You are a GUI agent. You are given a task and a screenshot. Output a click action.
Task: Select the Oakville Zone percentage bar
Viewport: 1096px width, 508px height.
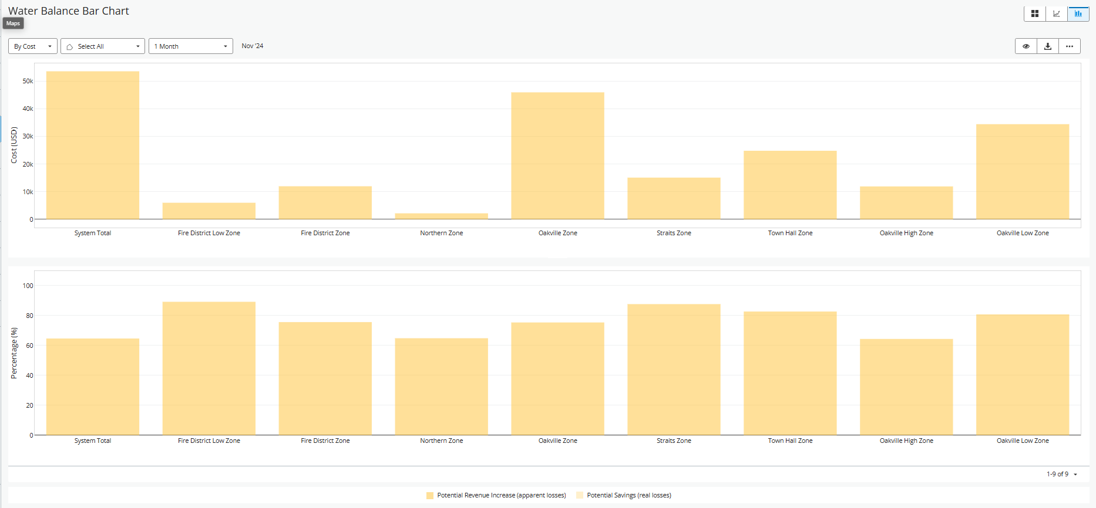tap(558, 379)
